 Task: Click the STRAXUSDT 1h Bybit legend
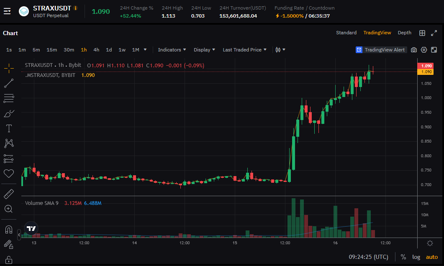(x=53, y=65)
